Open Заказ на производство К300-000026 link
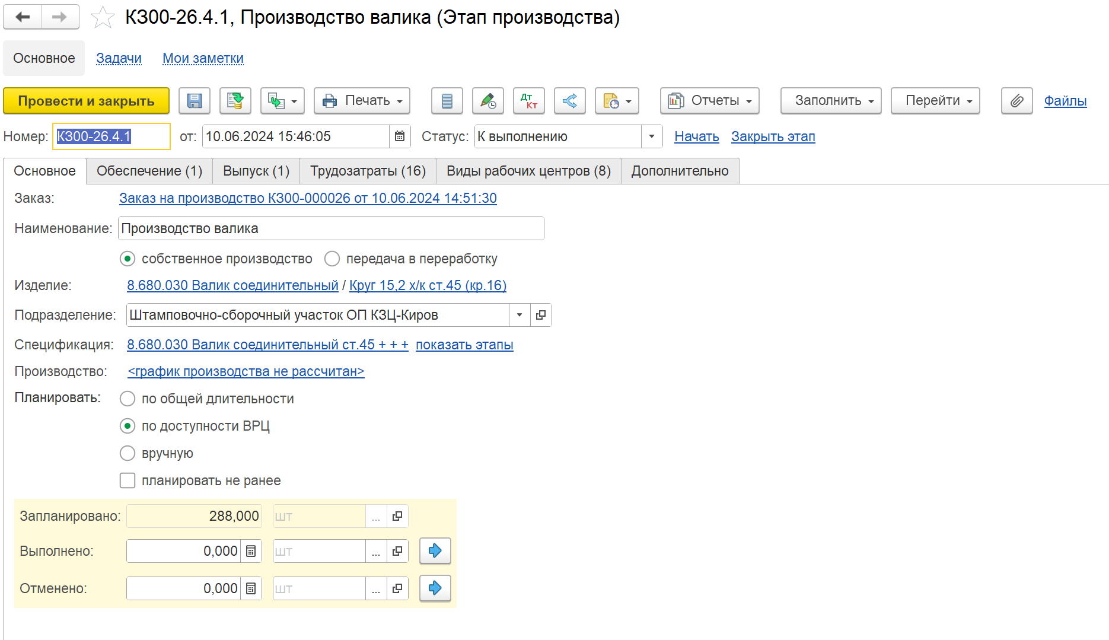This screenshot has height=640, width=1109. (308, 198)
